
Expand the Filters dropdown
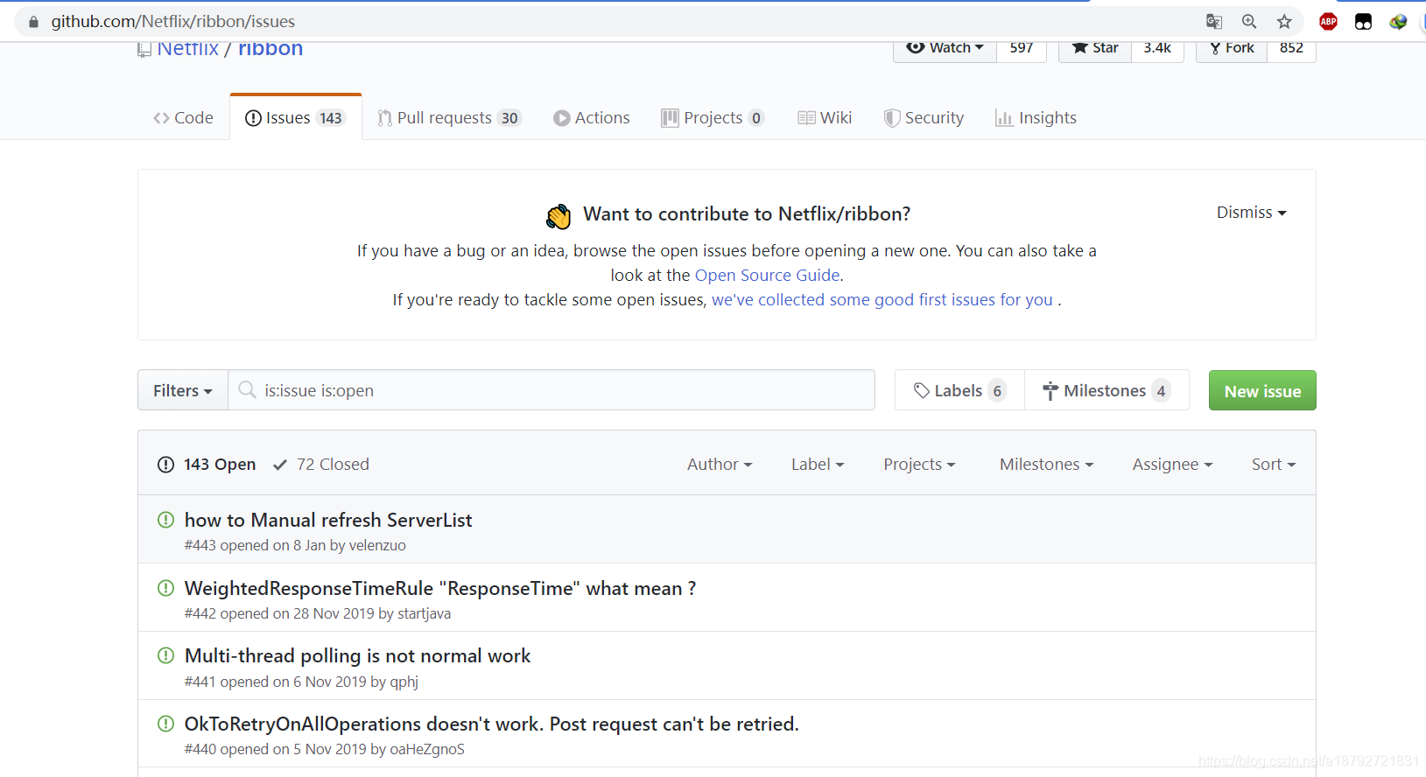coord(183,390)
